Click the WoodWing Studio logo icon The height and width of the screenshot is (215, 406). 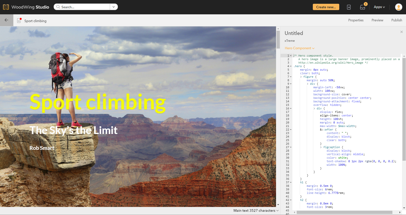(x=6, y=7)
